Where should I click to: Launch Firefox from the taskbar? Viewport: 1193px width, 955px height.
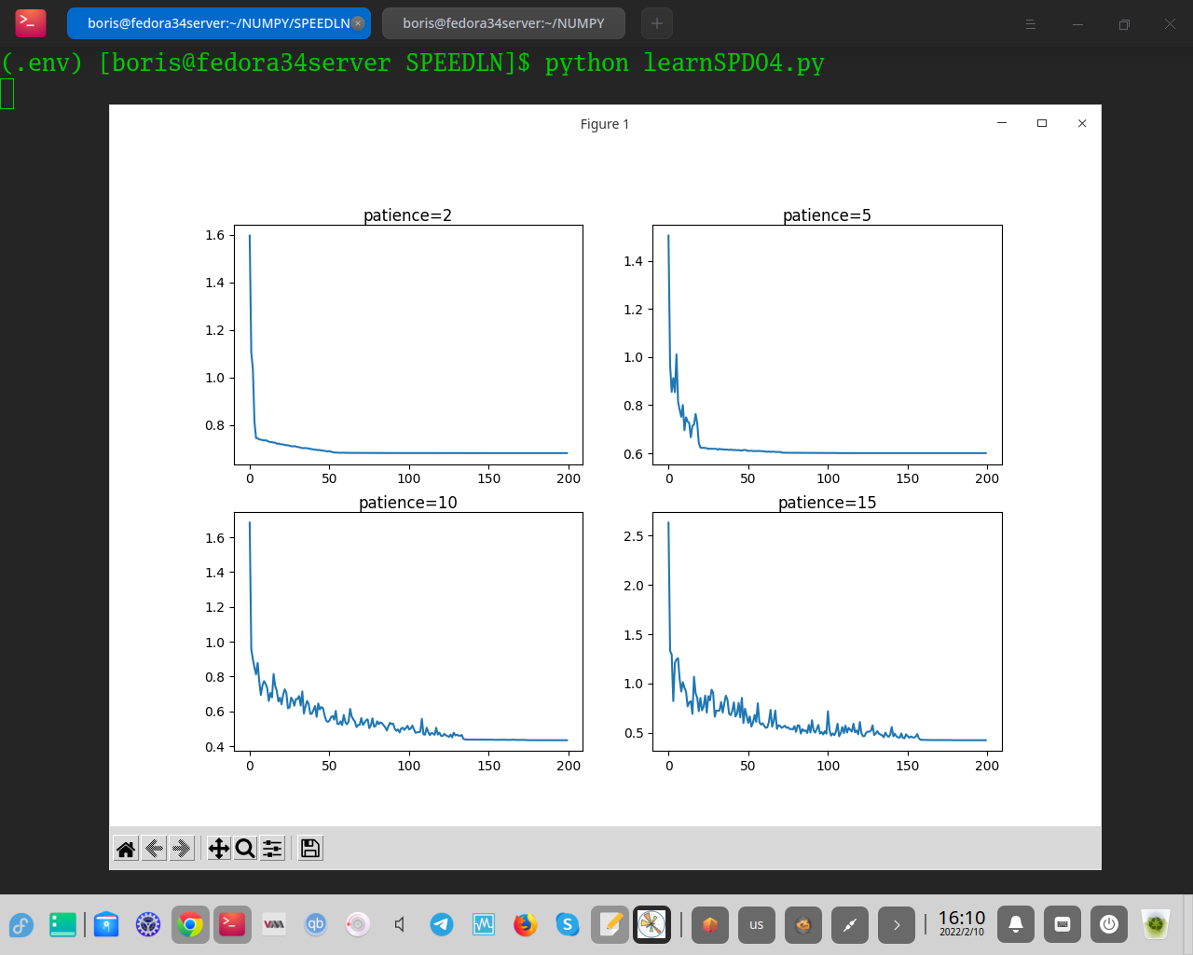(x=526, y=924)
